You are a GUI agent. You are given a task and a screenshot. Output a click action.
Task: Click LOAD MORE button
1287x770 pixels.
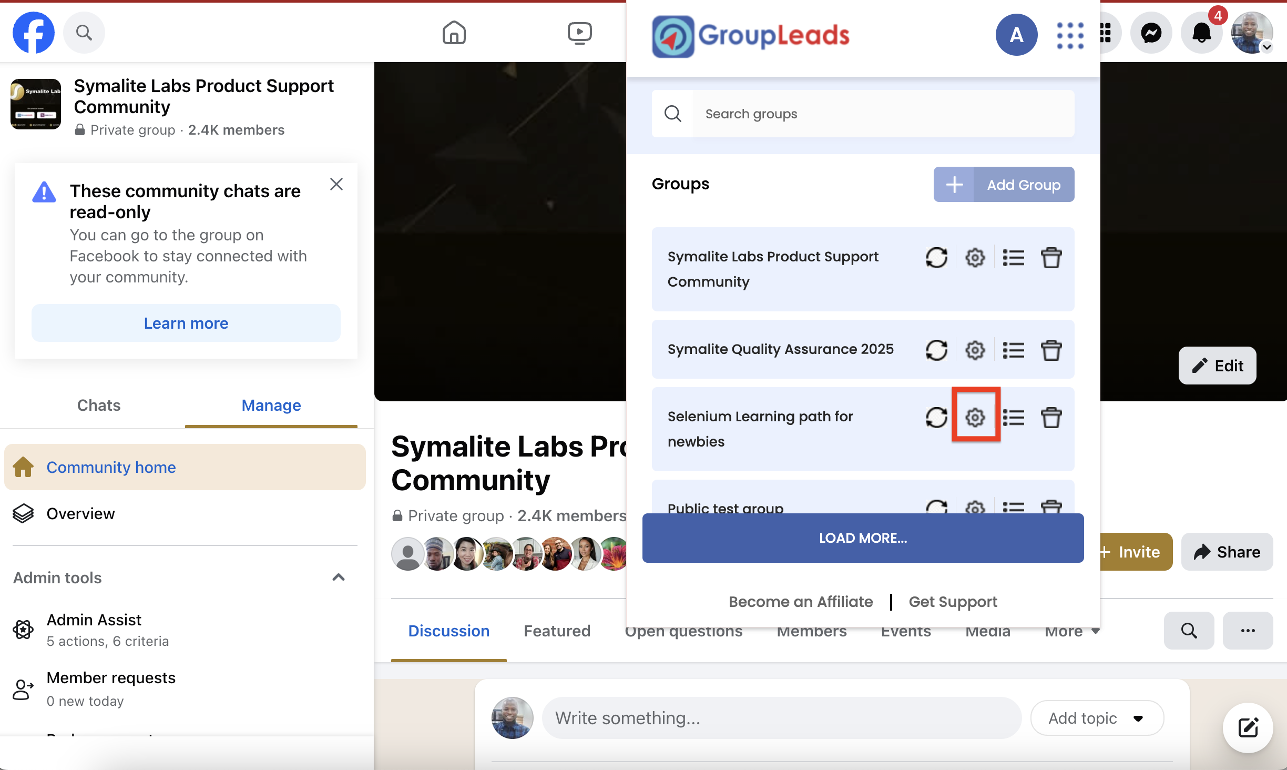point(863,538)
